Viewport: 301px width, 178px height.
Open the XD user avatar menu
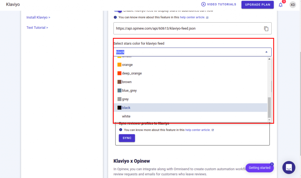[x=292, y=5]
